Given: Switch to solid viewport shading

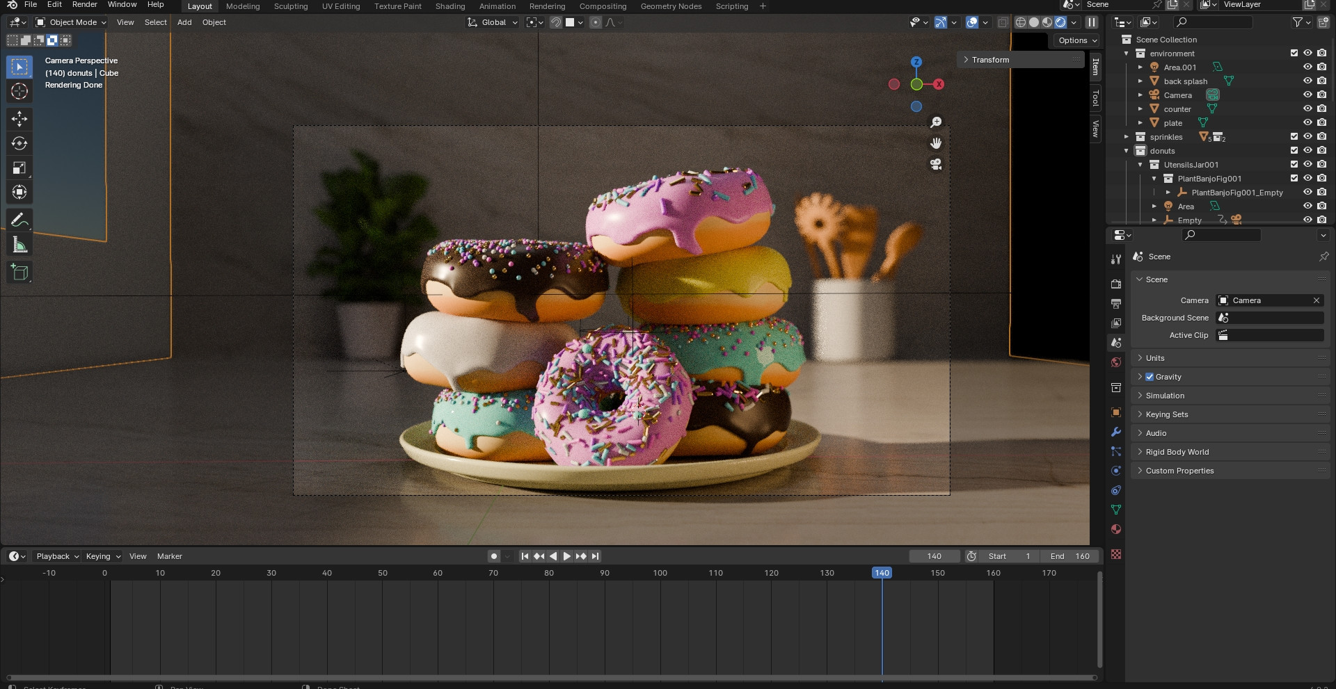Looking at the screenshot, I should point(1034,22).
